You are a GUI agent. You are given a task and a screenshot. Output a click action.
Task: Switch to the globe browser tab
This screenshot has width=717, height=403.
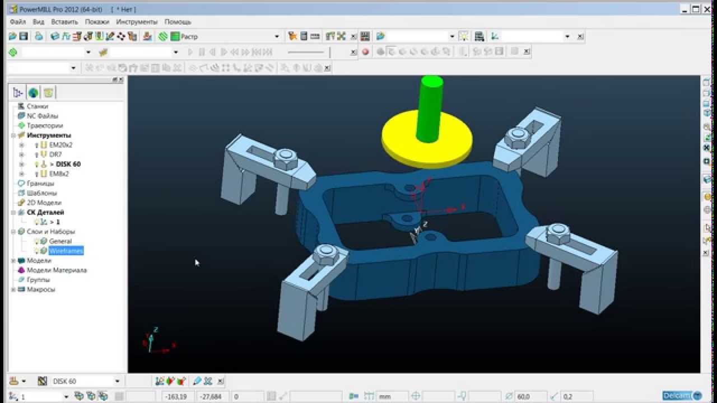tap(34, 93)
